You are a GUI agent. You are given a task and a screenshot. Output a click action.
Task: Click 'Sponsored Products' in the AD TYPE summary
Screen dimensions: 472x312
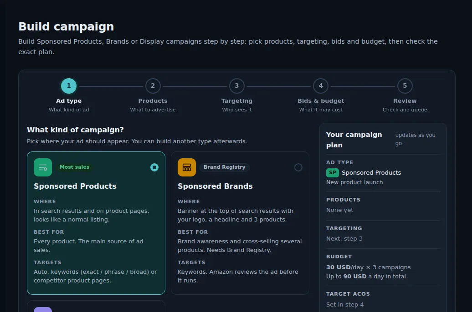click(371, 172)
